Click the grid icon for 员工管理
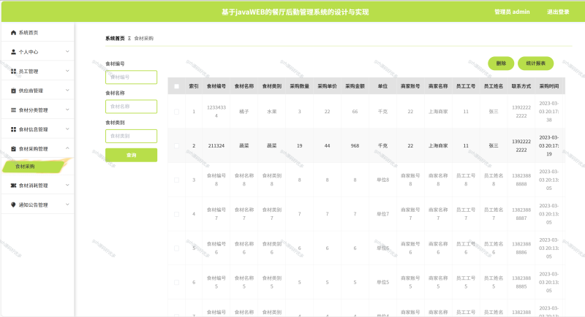Image resolution: width=585 pixels, height=317 pixels. [13, 72]
